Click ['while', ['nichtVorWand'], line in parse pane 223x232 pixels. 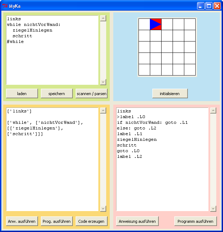45,122
